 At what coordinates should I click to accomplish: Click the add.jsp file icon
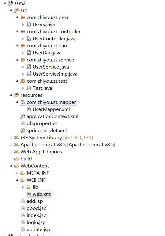click(23, 201)
